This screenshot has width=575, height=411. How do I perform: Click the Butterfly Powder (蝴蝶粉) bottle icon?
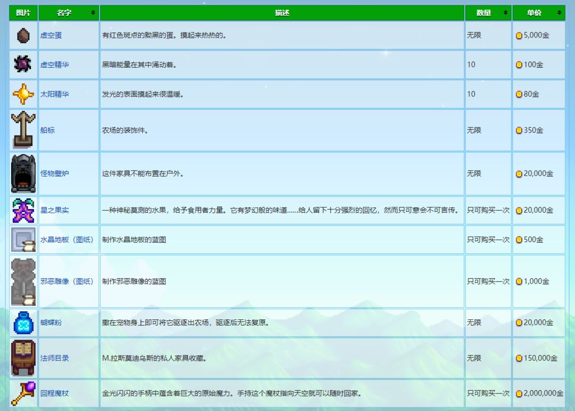pos(23,323)
